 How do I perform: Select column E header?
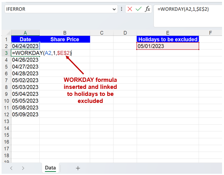pos(168,33)
